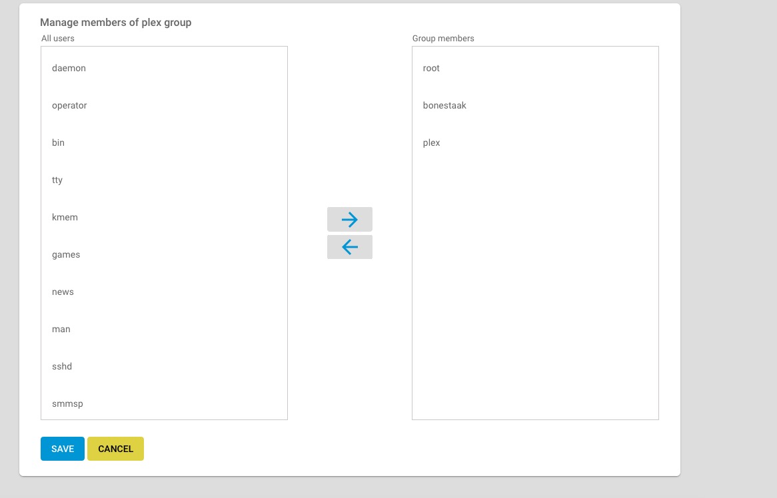The width and height of the screenshot is (777, 498).
Task: Pick the bin user entry
Action: click(164, 142)
